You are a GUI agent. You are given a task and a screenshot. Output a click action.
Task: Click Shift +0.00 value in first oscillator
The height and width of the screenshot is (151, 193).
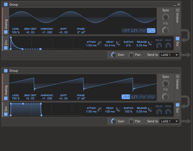click(63, 32)
